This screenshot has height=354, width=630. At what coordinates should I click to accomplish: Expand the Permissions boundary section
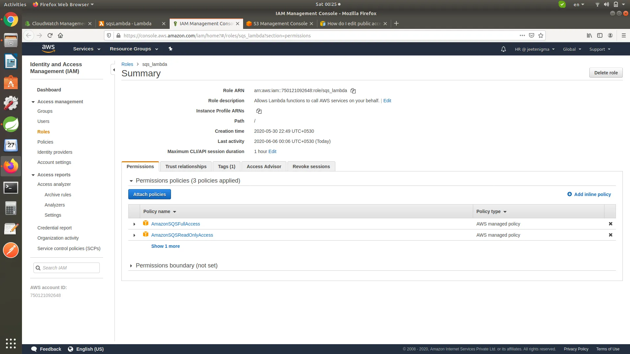[131, 266]
